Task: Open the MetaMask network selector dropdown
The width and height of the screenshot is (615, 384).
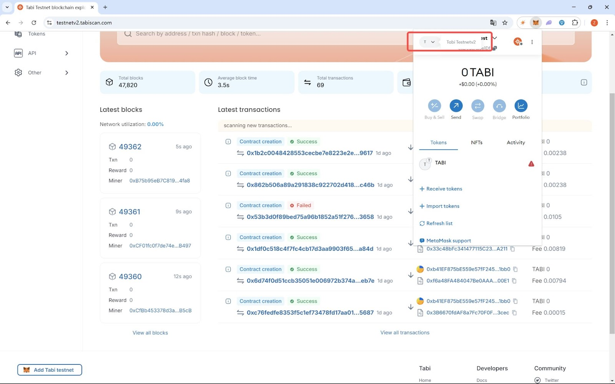Action: [429, 42]
